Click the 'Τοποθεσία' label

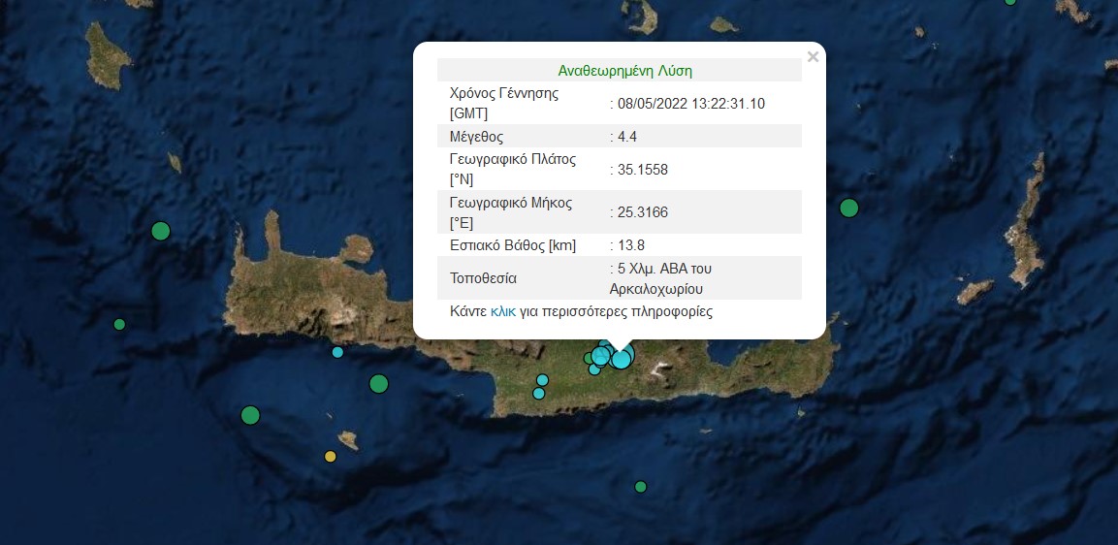(x=484, y=278)
